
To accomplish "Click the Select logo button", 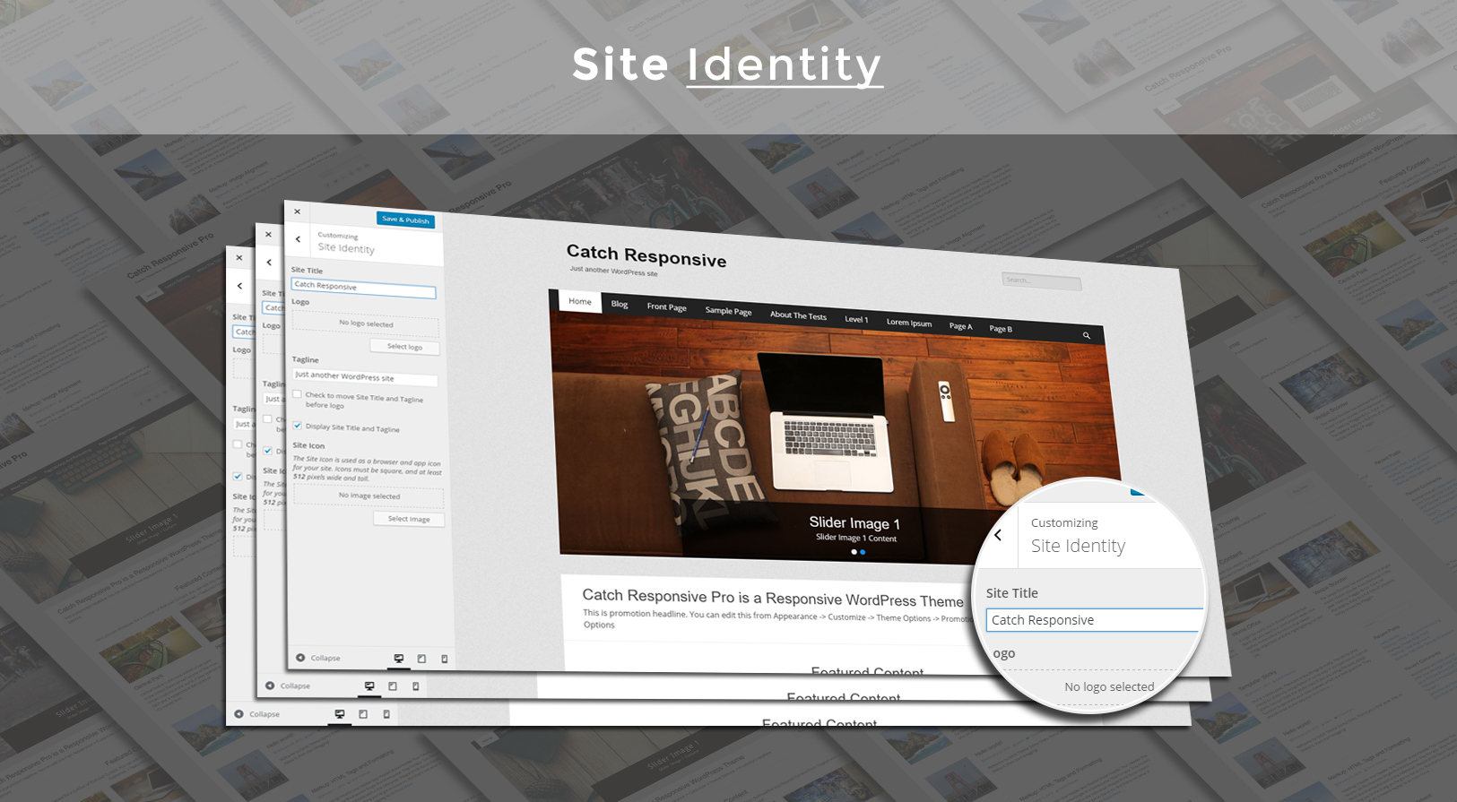I will pos(404,347).
